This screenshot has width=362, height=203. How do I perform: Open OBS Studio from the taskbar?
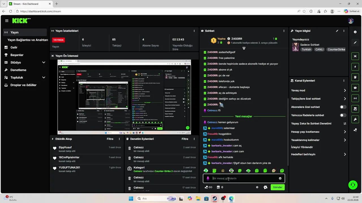223,198
